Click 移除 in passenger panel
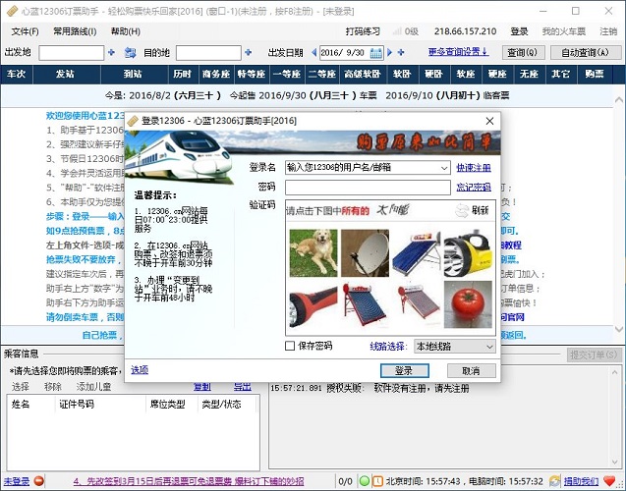The width and height of the screenshot is (626, 491). 53,386
